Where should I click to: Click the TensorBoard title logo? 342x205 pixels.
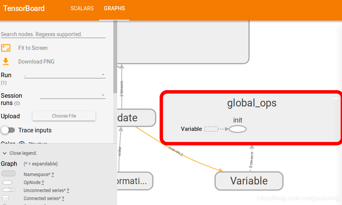[x=24, y=8]
